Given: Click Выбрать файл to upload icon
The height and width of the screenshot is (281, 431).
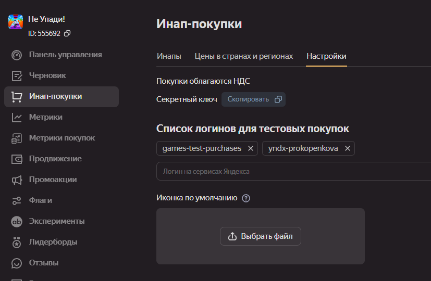Looking at the screenshot, I should pos(260,236).
